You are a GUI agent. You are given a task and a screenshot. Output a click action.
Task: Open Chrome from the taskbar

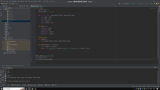[26, 89]
